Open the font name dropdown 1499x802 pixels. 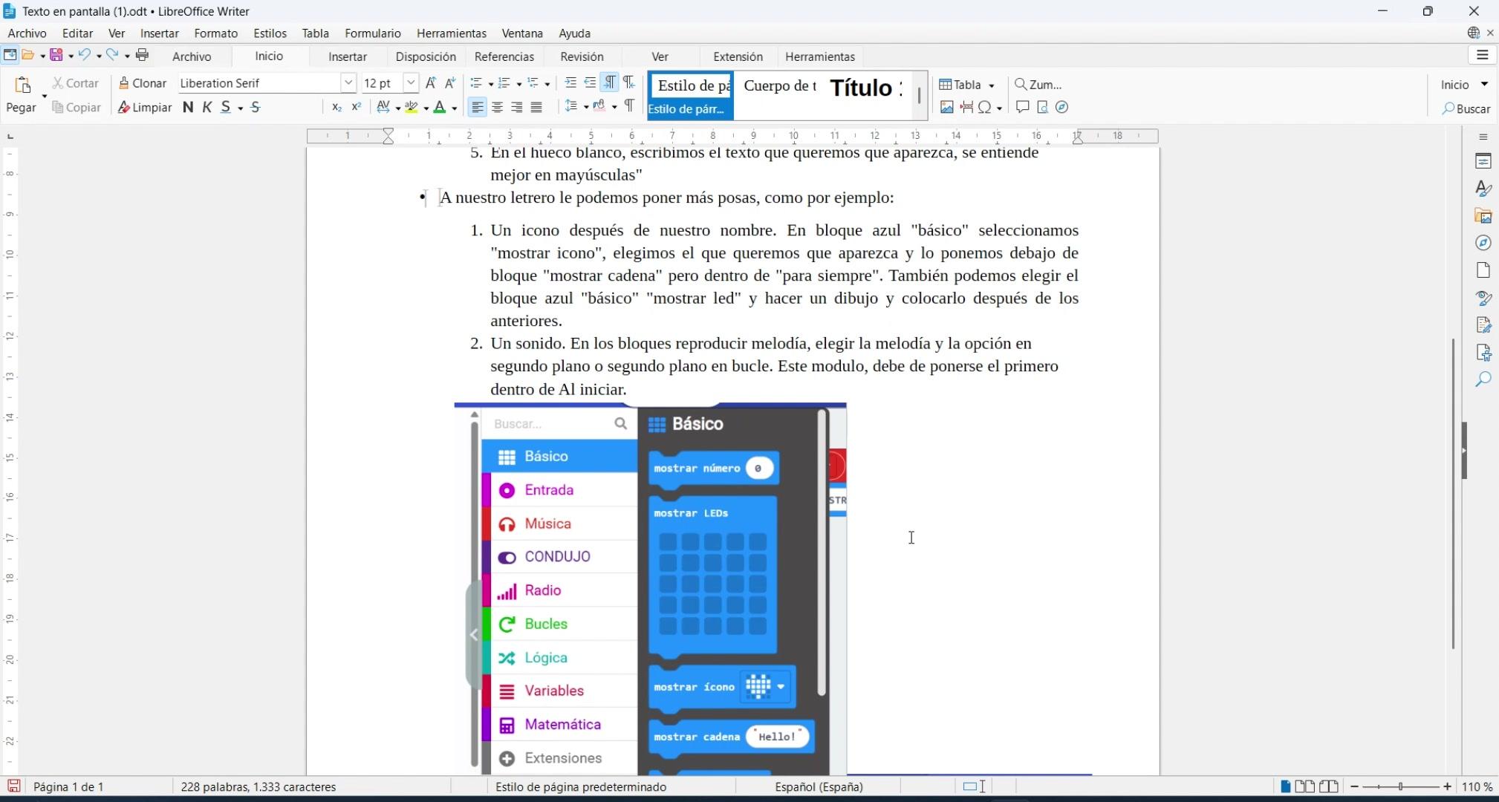coord(348,83)
